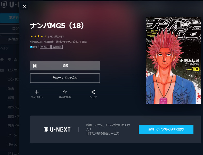This screenshot has width=203, height=155.
Task: Open 週刊少年チャンピオン magazine link
Action: 68,42
